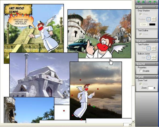Click the Drop Shadow Position value field
Viewport: 159px width, 127px height.
click(x=149, y=19)
